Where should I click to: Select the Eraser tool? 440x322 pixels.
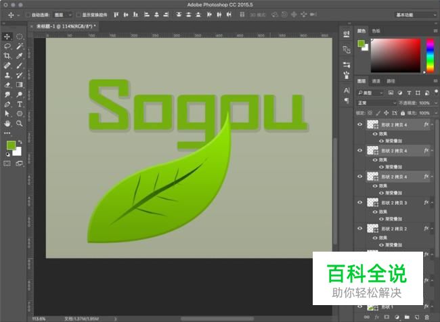tap(7, 85)
